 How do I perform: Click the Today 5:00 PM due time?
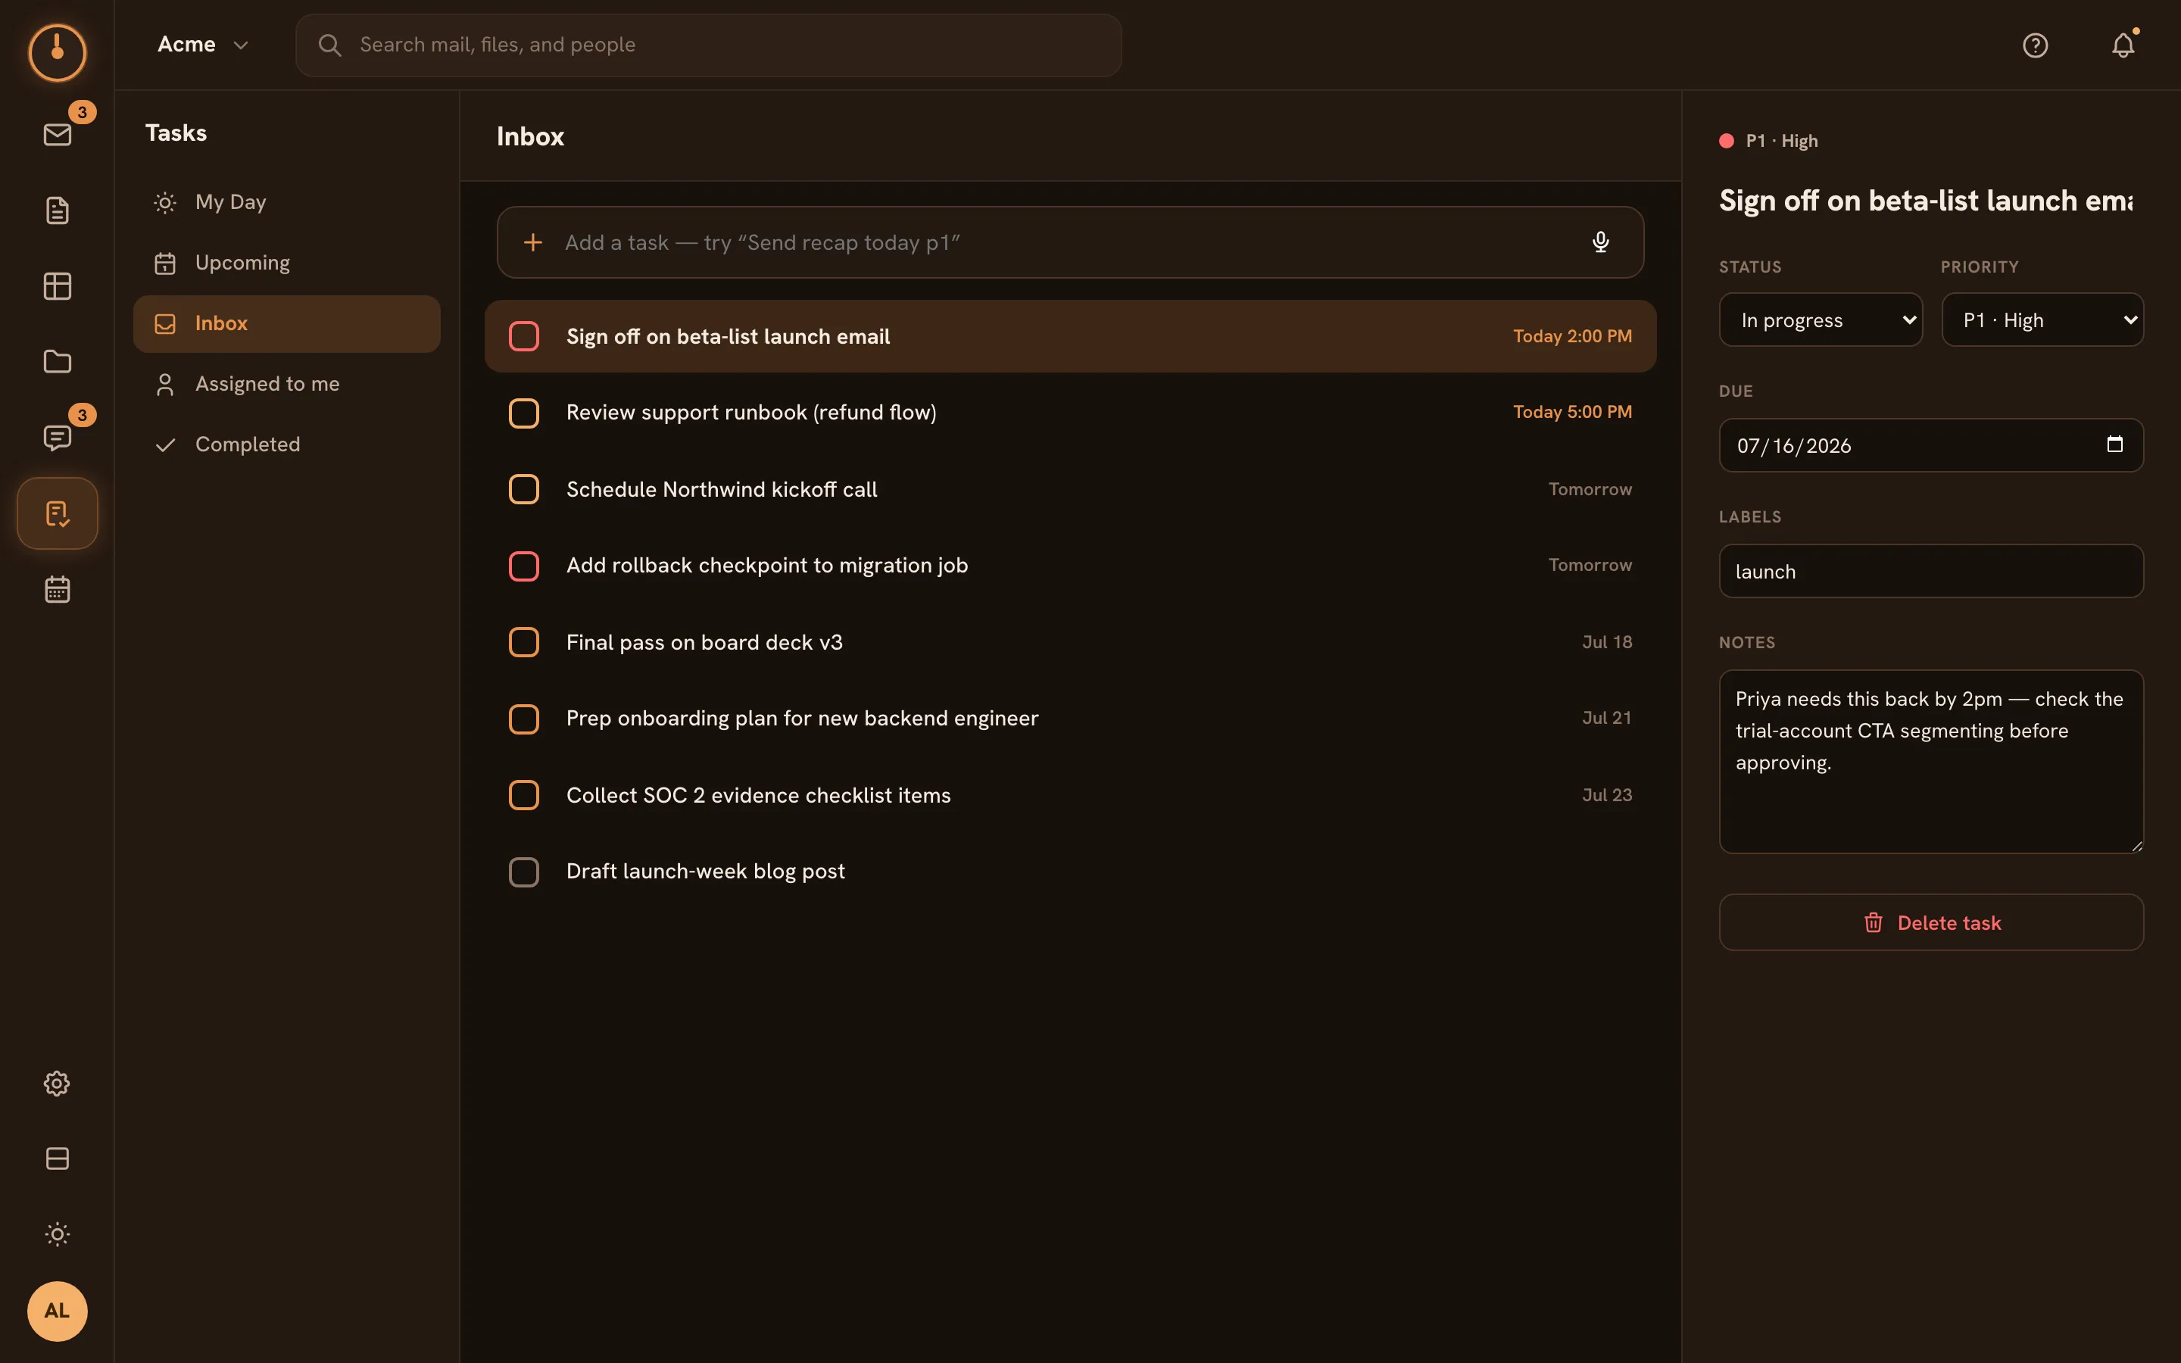pyautogui.click(x=1572, y=412)
